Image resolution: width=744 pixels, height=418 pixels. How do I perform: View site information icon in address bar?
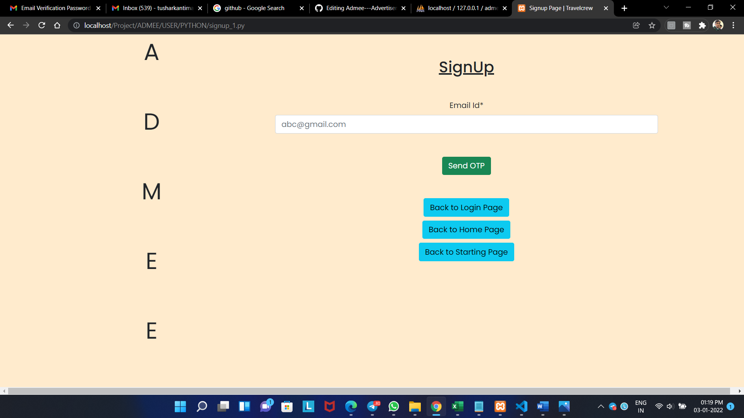(x=77, y=26)
